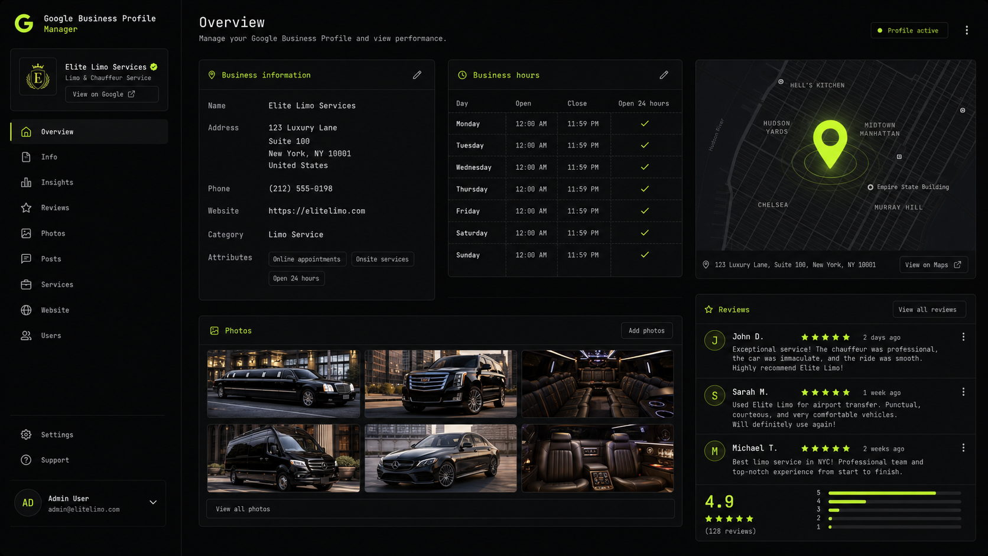Click View all photos

coord(440,509)
